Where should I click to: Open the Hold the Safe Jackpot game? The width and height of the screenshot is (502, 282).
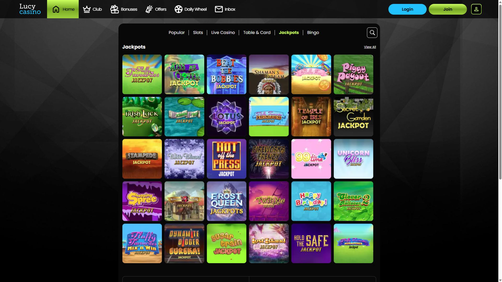(x=311, y=243)
